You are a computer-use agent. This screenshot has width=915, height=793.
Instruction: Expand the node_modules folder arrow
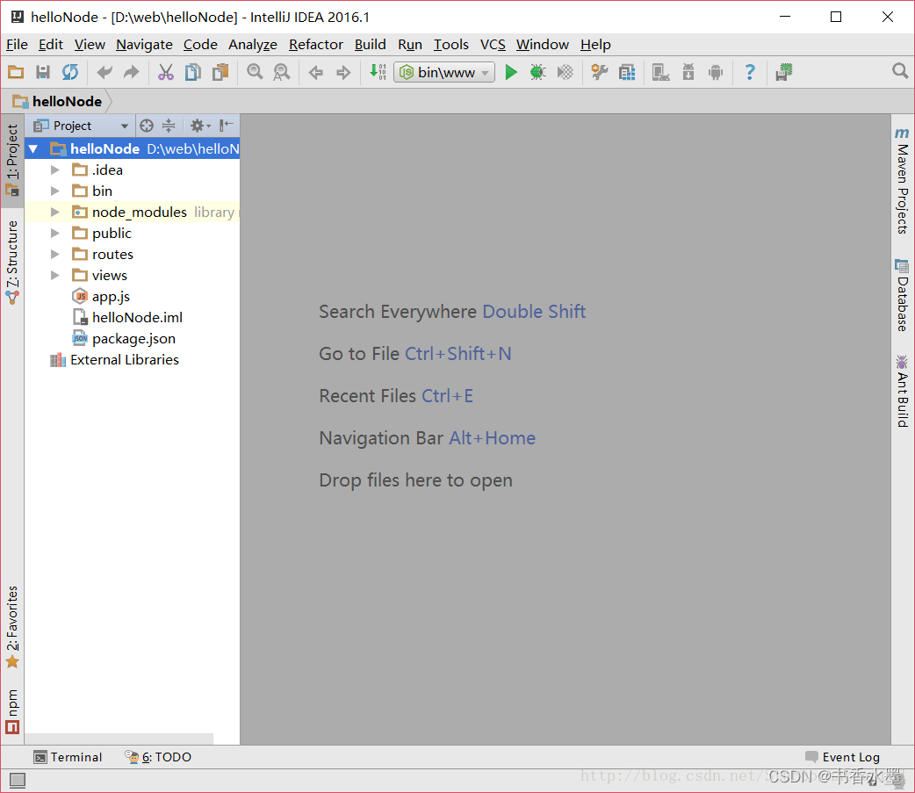pos(54,212)
